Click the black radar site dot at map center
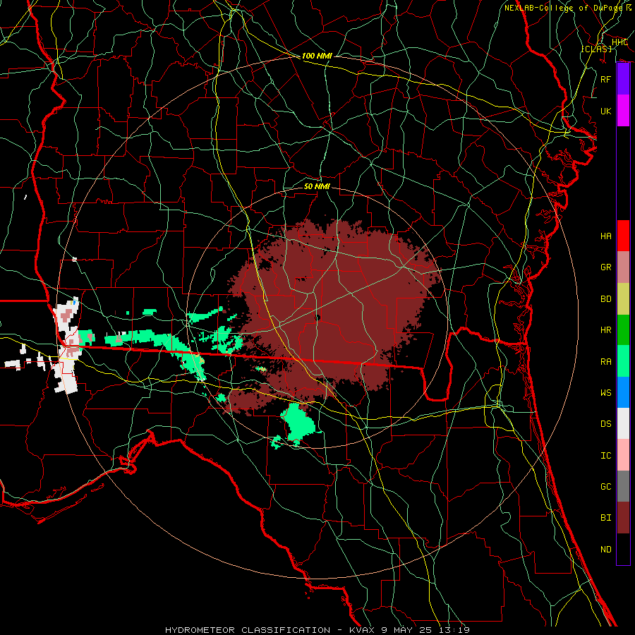This screenshot has height=635, width=635. click(317, 318)
